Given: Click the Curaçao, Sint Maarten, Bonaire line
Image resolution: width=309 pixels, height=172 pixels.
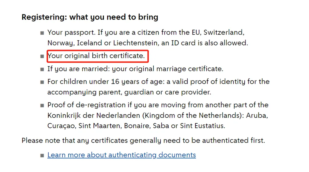Looking at the screenshot, I should pyautogui.click(x=136, y=126).
